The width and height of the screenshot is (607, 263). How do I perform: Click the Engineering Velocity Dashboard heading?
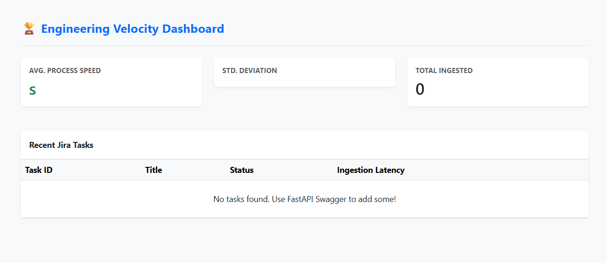coord(132,29)
